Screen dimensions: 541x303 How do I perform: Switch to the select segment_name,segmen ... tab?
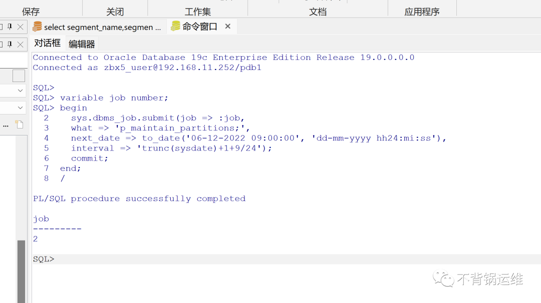pos(98,27)
